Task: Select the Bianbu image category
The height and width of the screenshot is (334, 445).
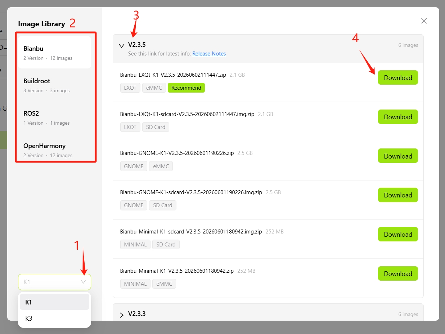Action: [x=54, y=52]
